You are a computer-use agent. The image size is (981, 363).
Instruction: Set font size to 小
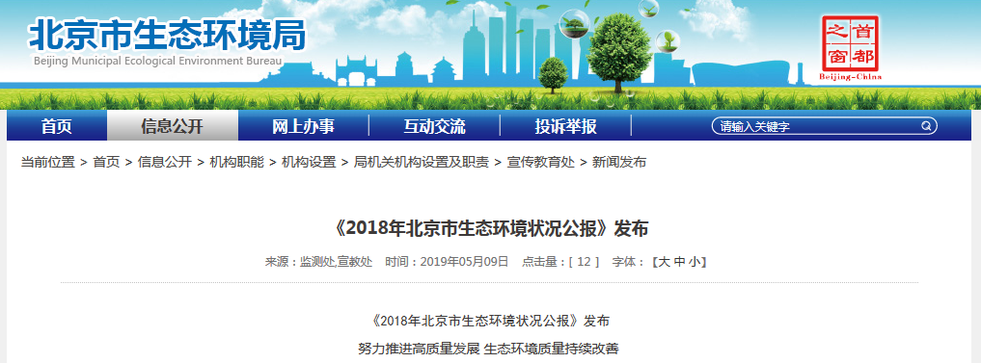(695, 262)
